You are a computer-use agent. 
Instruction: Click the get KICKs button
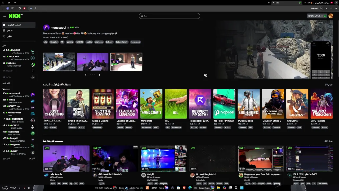[x=317, y=16]
